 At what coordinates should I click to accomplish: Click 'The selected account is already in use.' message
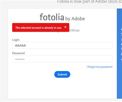(x=39, y=28)
